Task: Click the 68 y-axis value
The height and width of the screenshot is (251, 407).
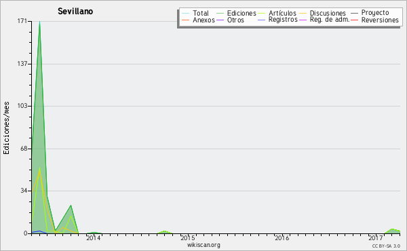Action: point(24,149)
